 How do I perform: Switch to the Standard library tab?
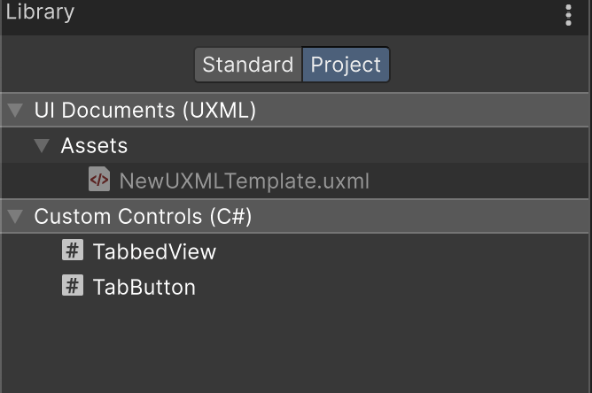pyautogui.click(x=248, y=65)
